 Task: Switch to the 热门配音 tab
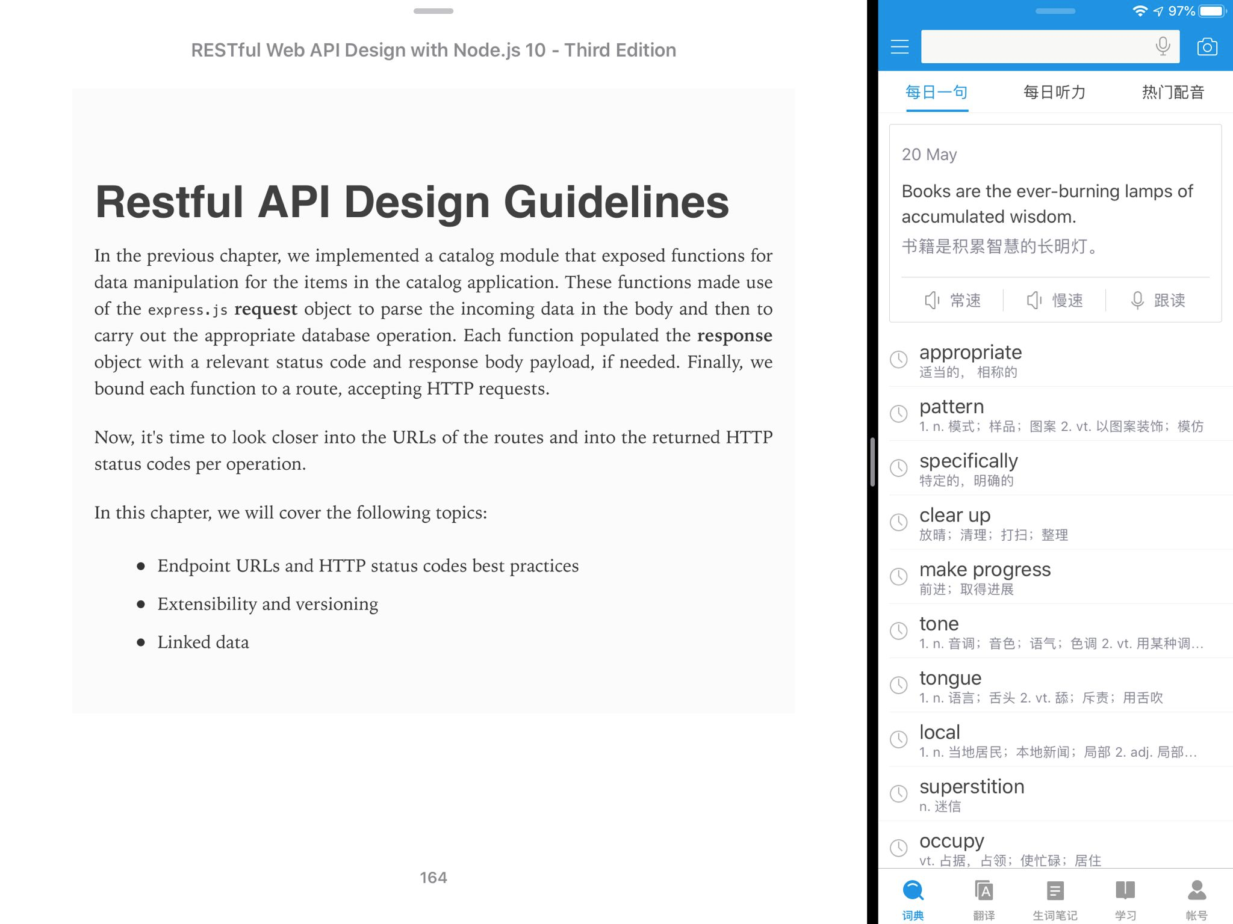(1173, 92)
